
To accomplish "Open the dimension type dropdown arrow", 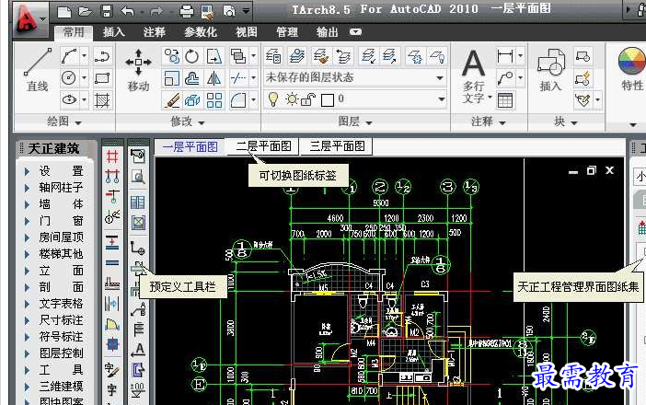I will tap(520, 55).
